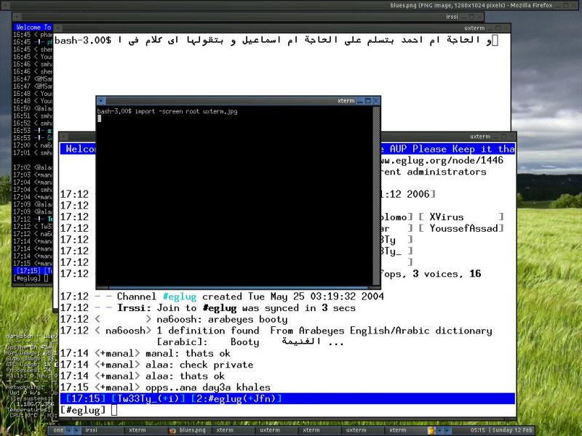Click the workspace label 'one' on the taskbar

coord(57,430)
